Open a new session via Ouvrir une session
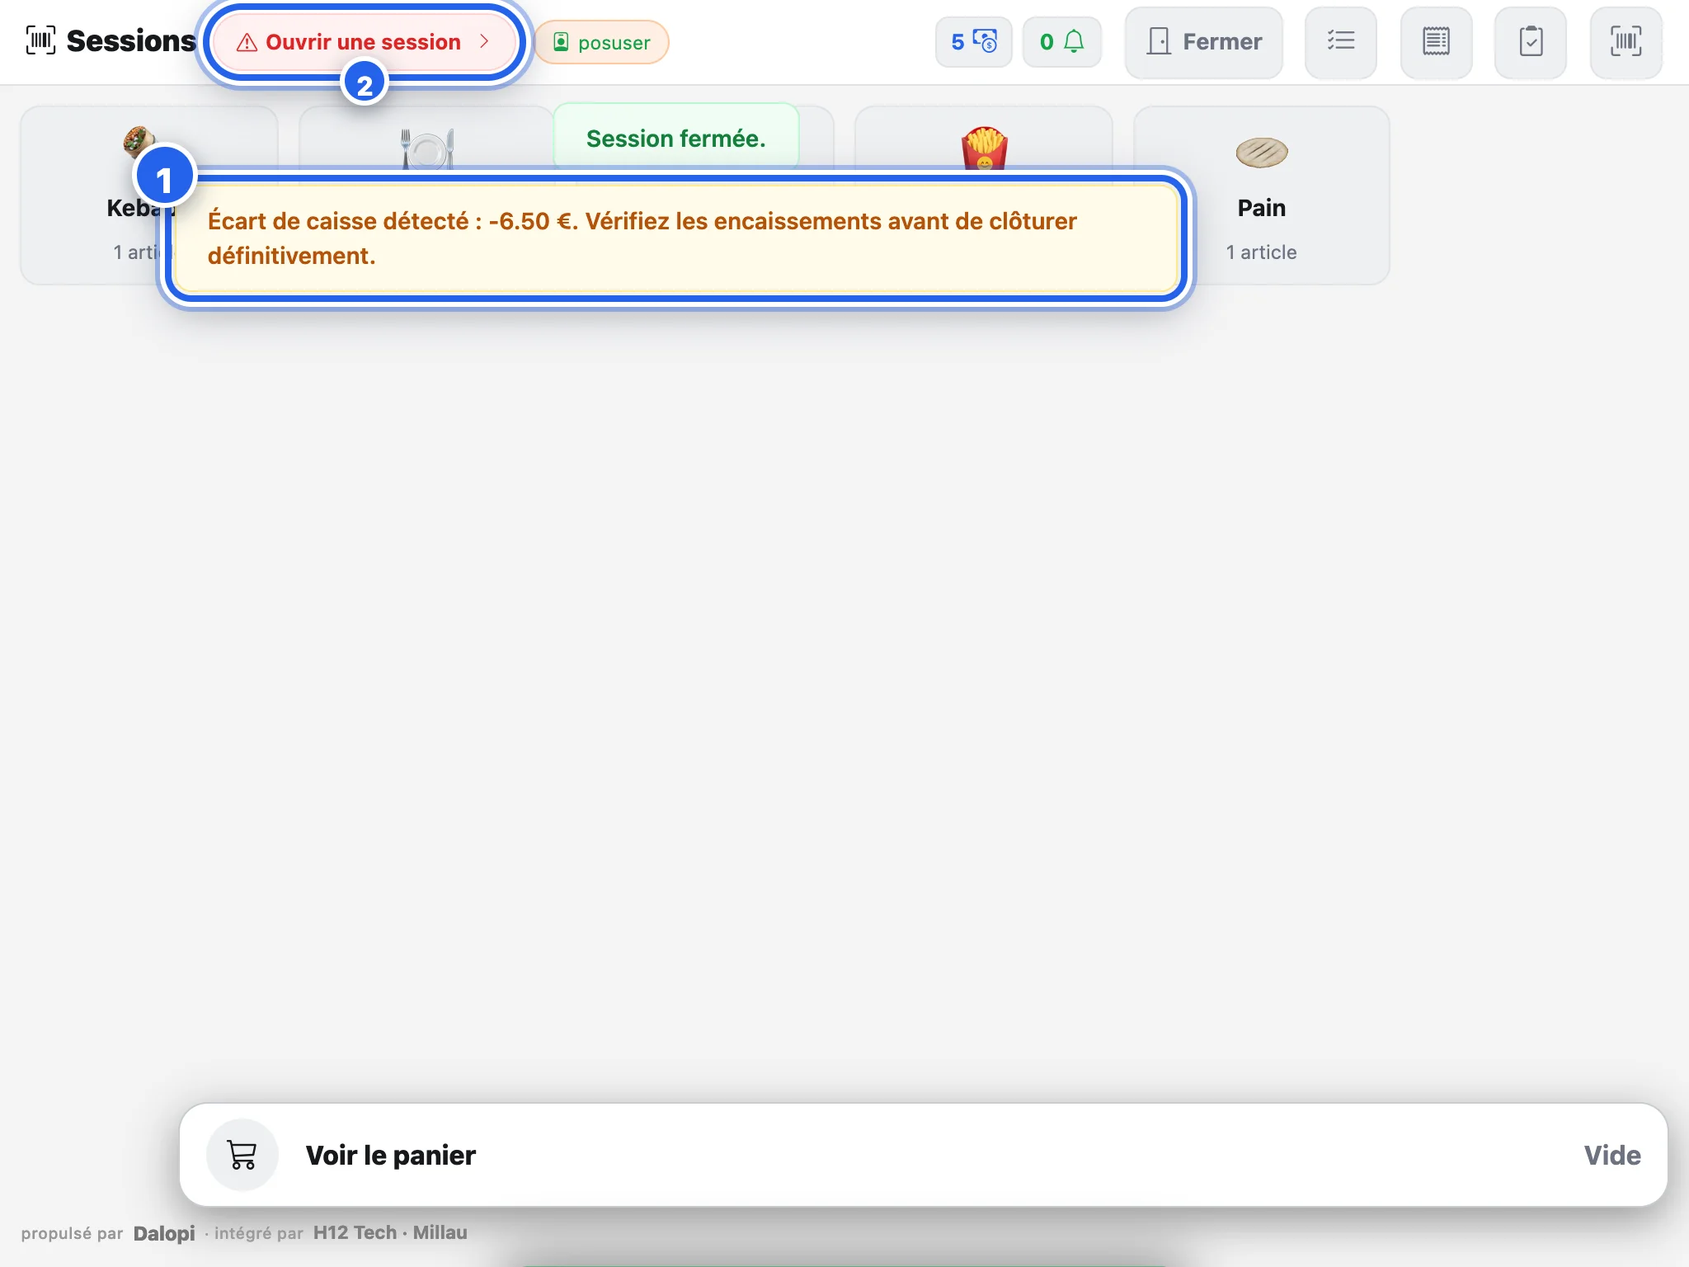Image resolution: width=1689 pixels, height=1267 pixels. pos(363,42)
